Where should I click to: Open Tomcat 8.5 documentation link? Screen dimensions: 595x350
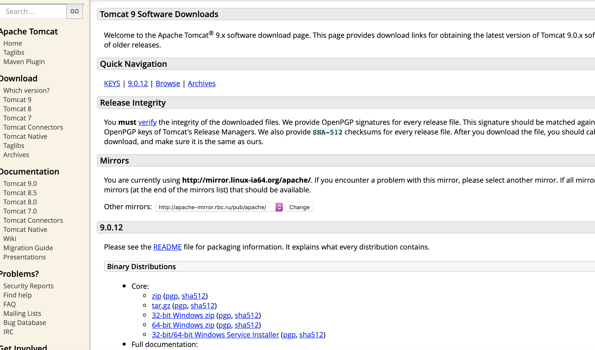(x=20, y=193)
